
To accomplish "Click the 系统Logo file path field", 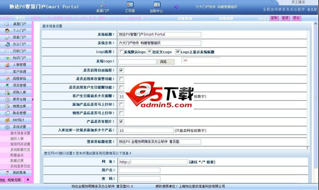I will tap(137, 62).
